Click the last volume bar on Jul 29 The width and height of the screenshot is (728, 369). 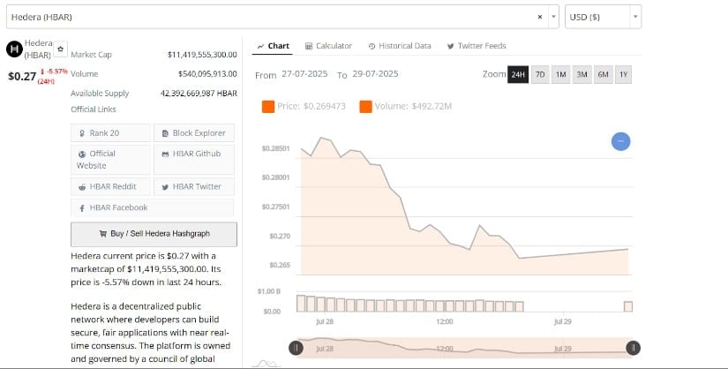[627, 306]
